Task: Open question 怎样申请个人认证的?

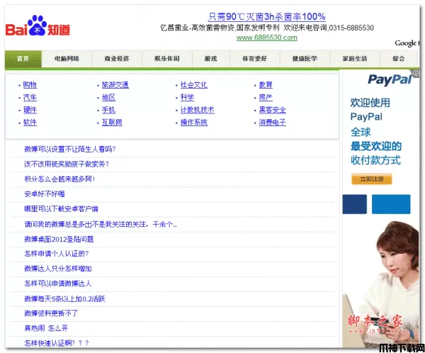Action: click(57, 254)
